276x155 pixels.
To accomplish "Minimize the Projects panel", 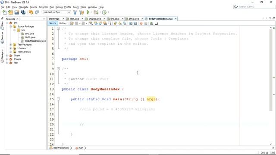I will (x=44, y=19).
